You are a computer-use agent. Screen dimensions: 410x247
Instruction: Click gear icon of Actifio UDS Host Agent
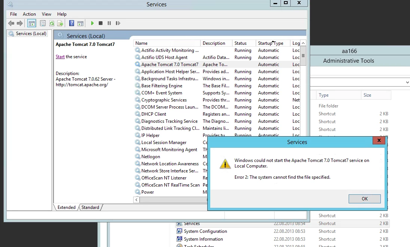tap(138, 57)
